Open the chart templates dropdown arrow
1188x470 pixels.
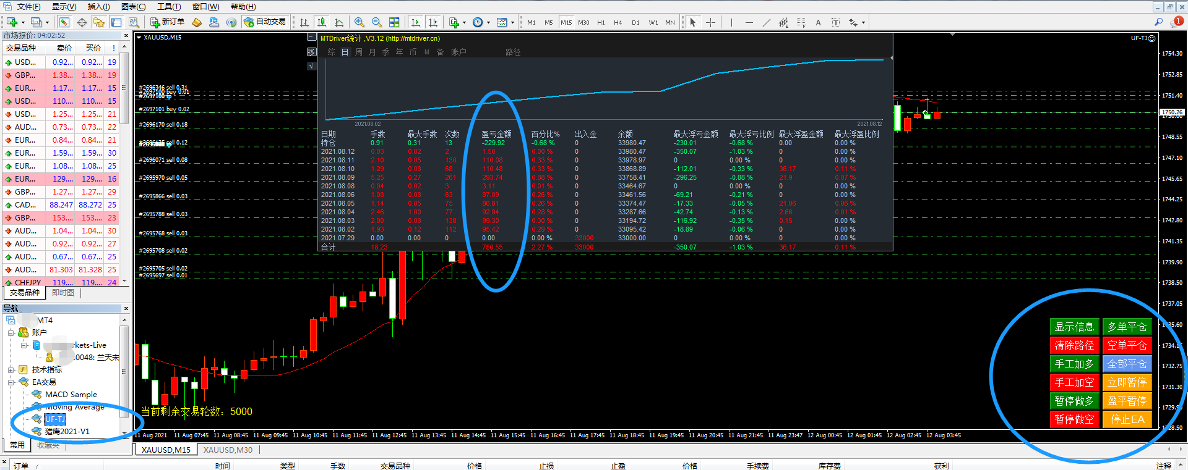click(x=512, y=23)
